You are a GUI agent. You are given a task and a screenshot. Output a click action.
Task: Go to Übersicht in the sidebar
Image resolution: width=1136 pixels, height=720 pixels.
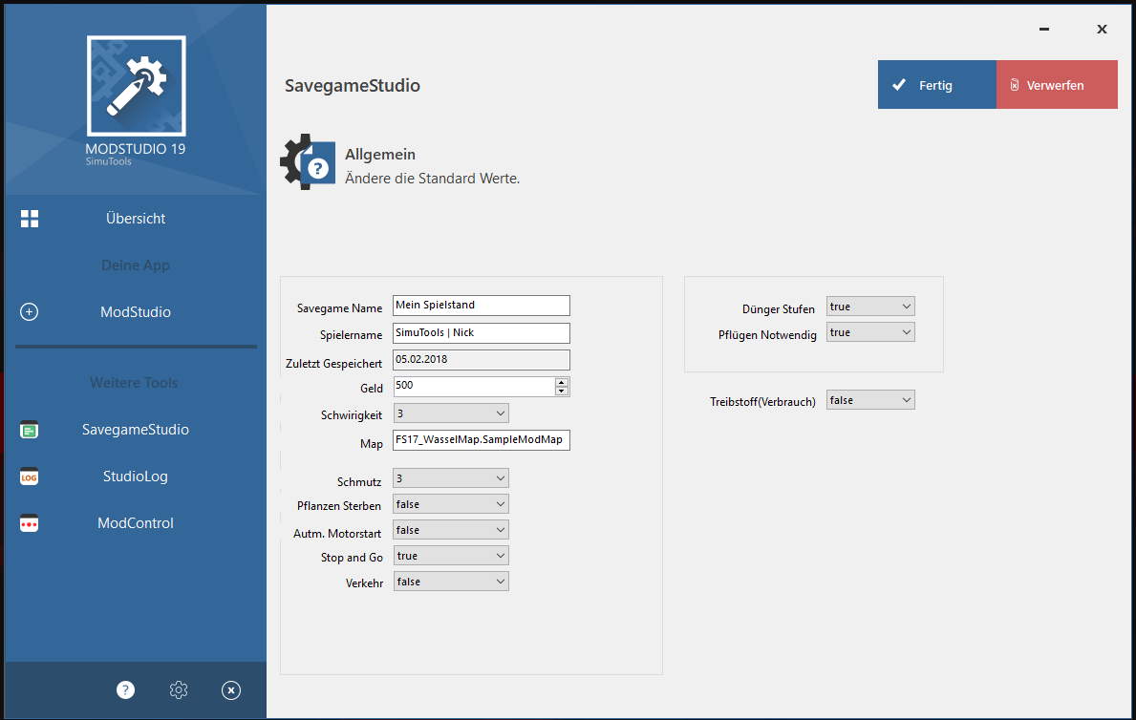pyautogui.click(x=136, y=219)
